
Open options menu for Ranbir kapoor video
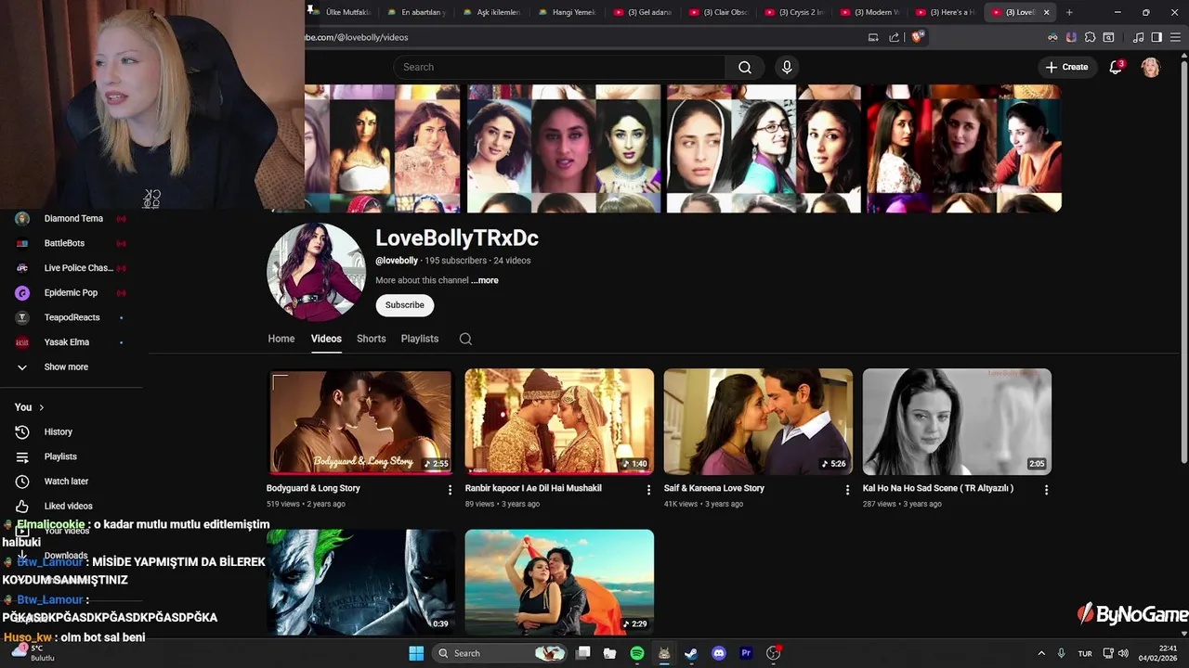tap(648, 490)
